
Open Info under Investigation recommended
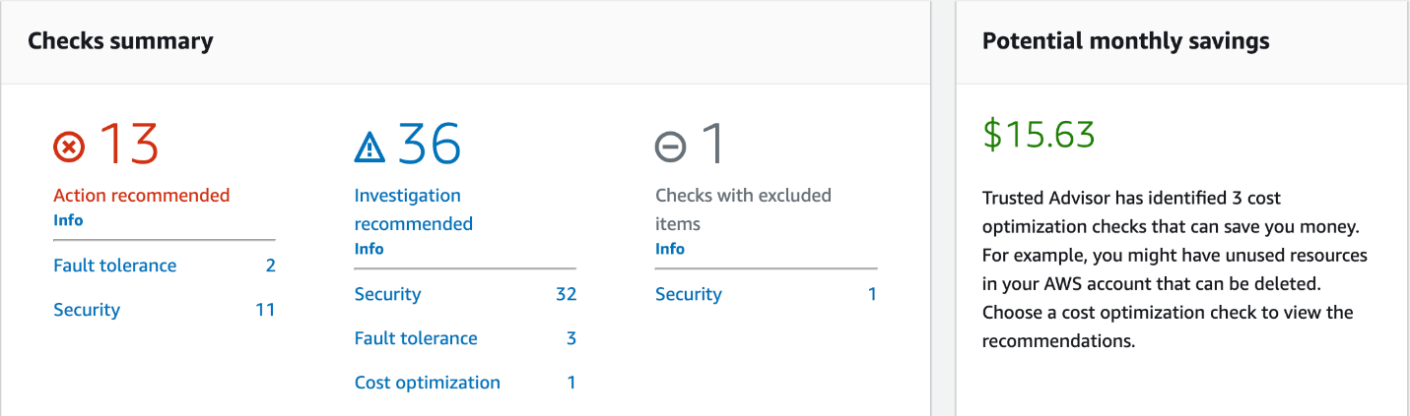pyautogui.click(x=369, y=249)
